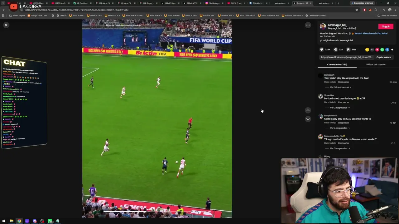Share the video to WhatsApp
Viewport: 399px width, 224px height.
pyautogui.click(x=382, y=49)
